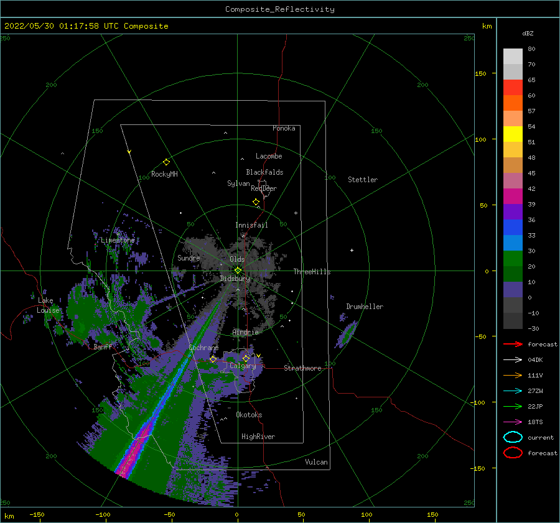Click the Stettler city label

(x=363, y=180)
